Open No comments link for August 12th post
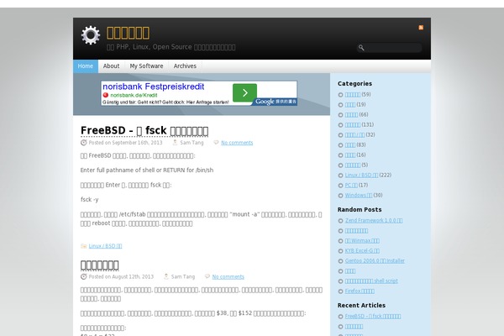This screenshot has height=336, width=504. click(228, 277)
